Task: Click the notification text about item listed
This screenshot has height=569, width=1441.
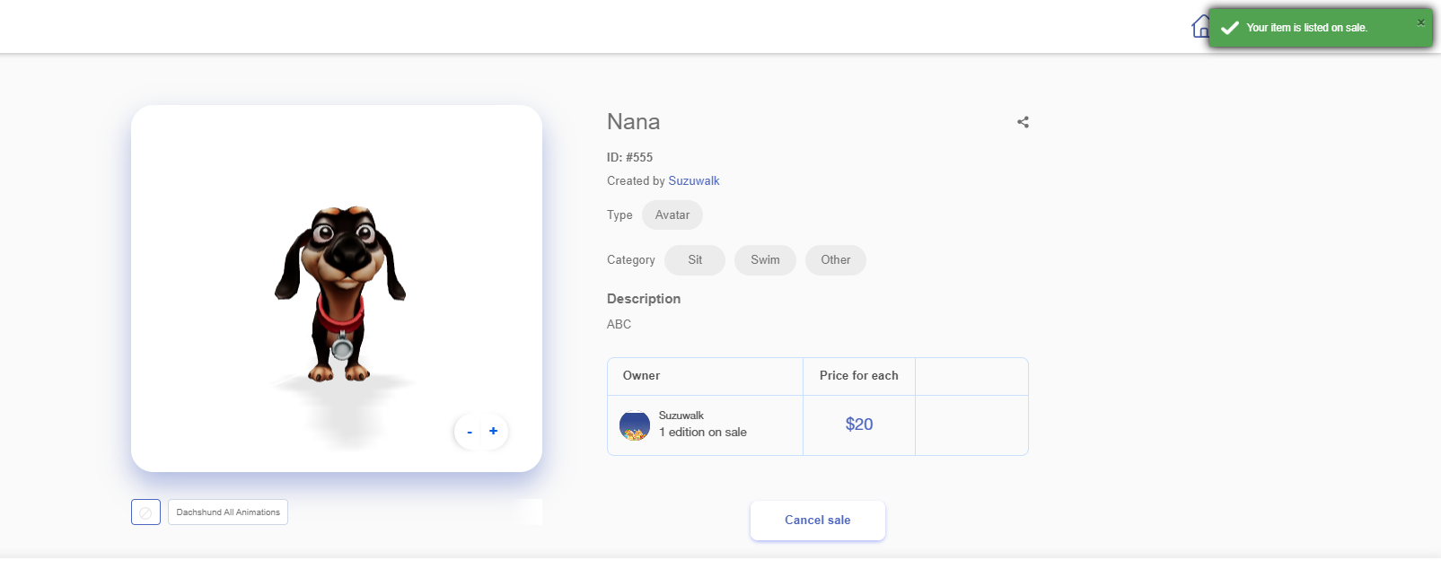Action: coord(1306,28)
